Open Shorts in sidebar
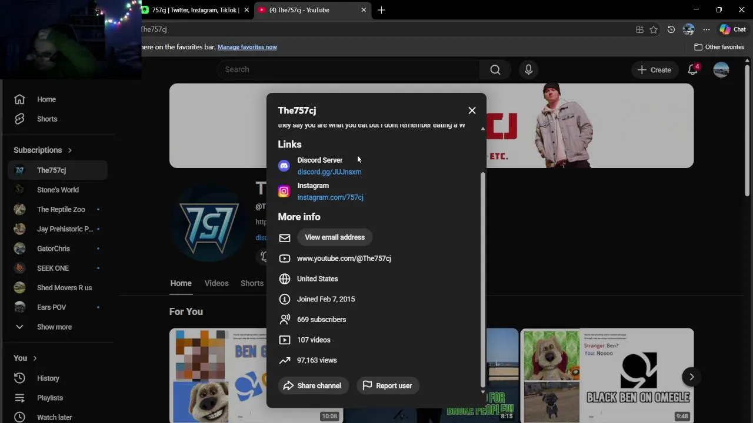Screen dimensions: 753x423 click(x=58, y=119)
